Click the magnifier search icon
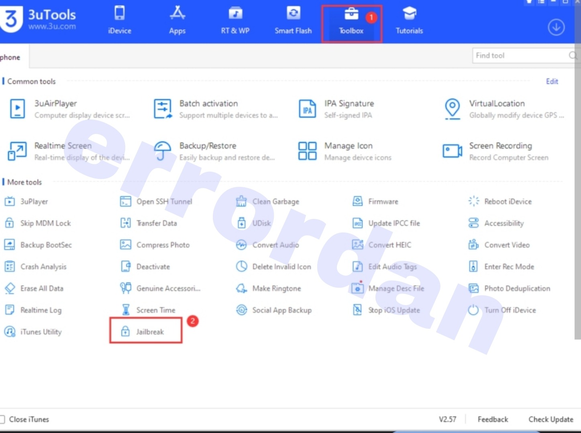Viewport: 581px width, 433px height. click(573, 56)
